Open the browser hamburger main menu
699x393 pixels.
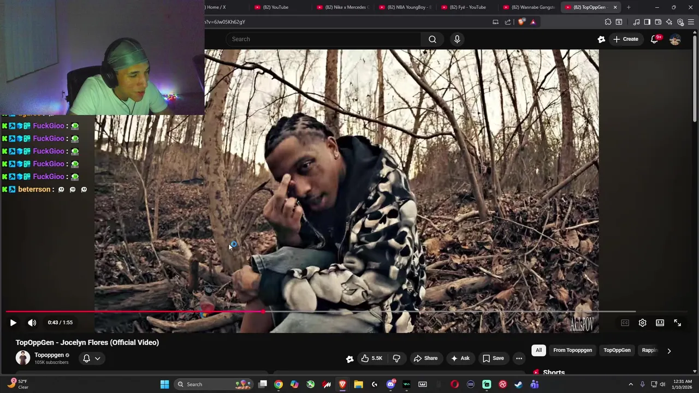click(691, 22)
